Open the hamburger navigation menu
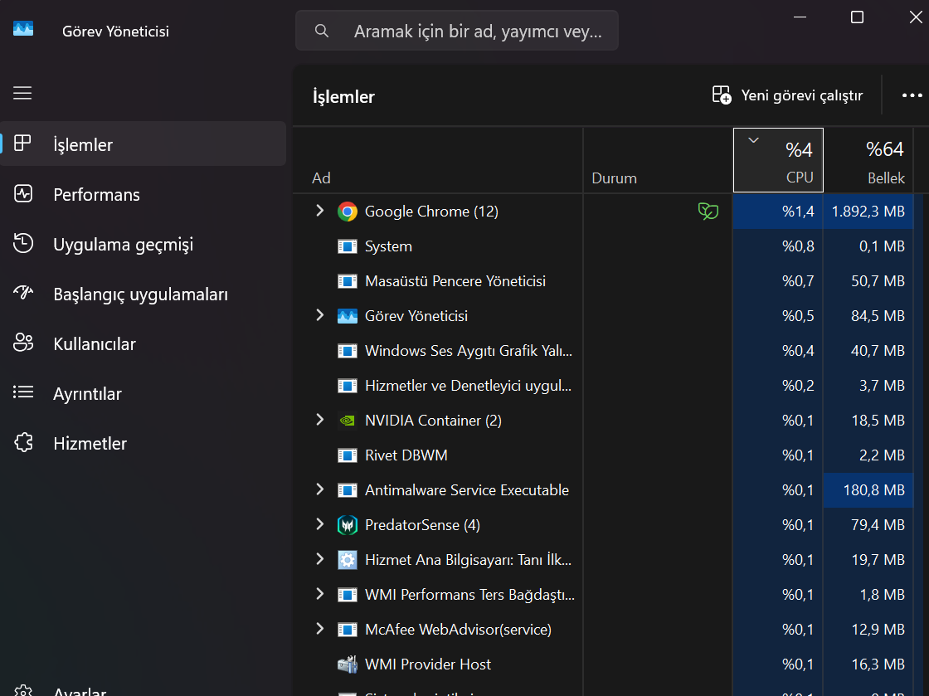This screenshot has width=929, height=696. [22, 93]
